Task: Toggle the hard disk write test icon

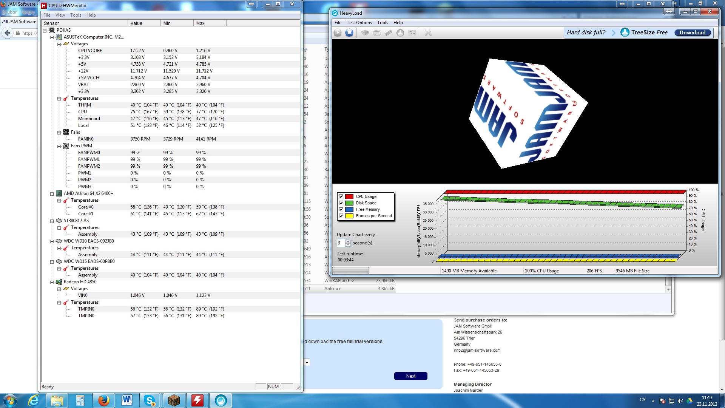Action: 376,33
